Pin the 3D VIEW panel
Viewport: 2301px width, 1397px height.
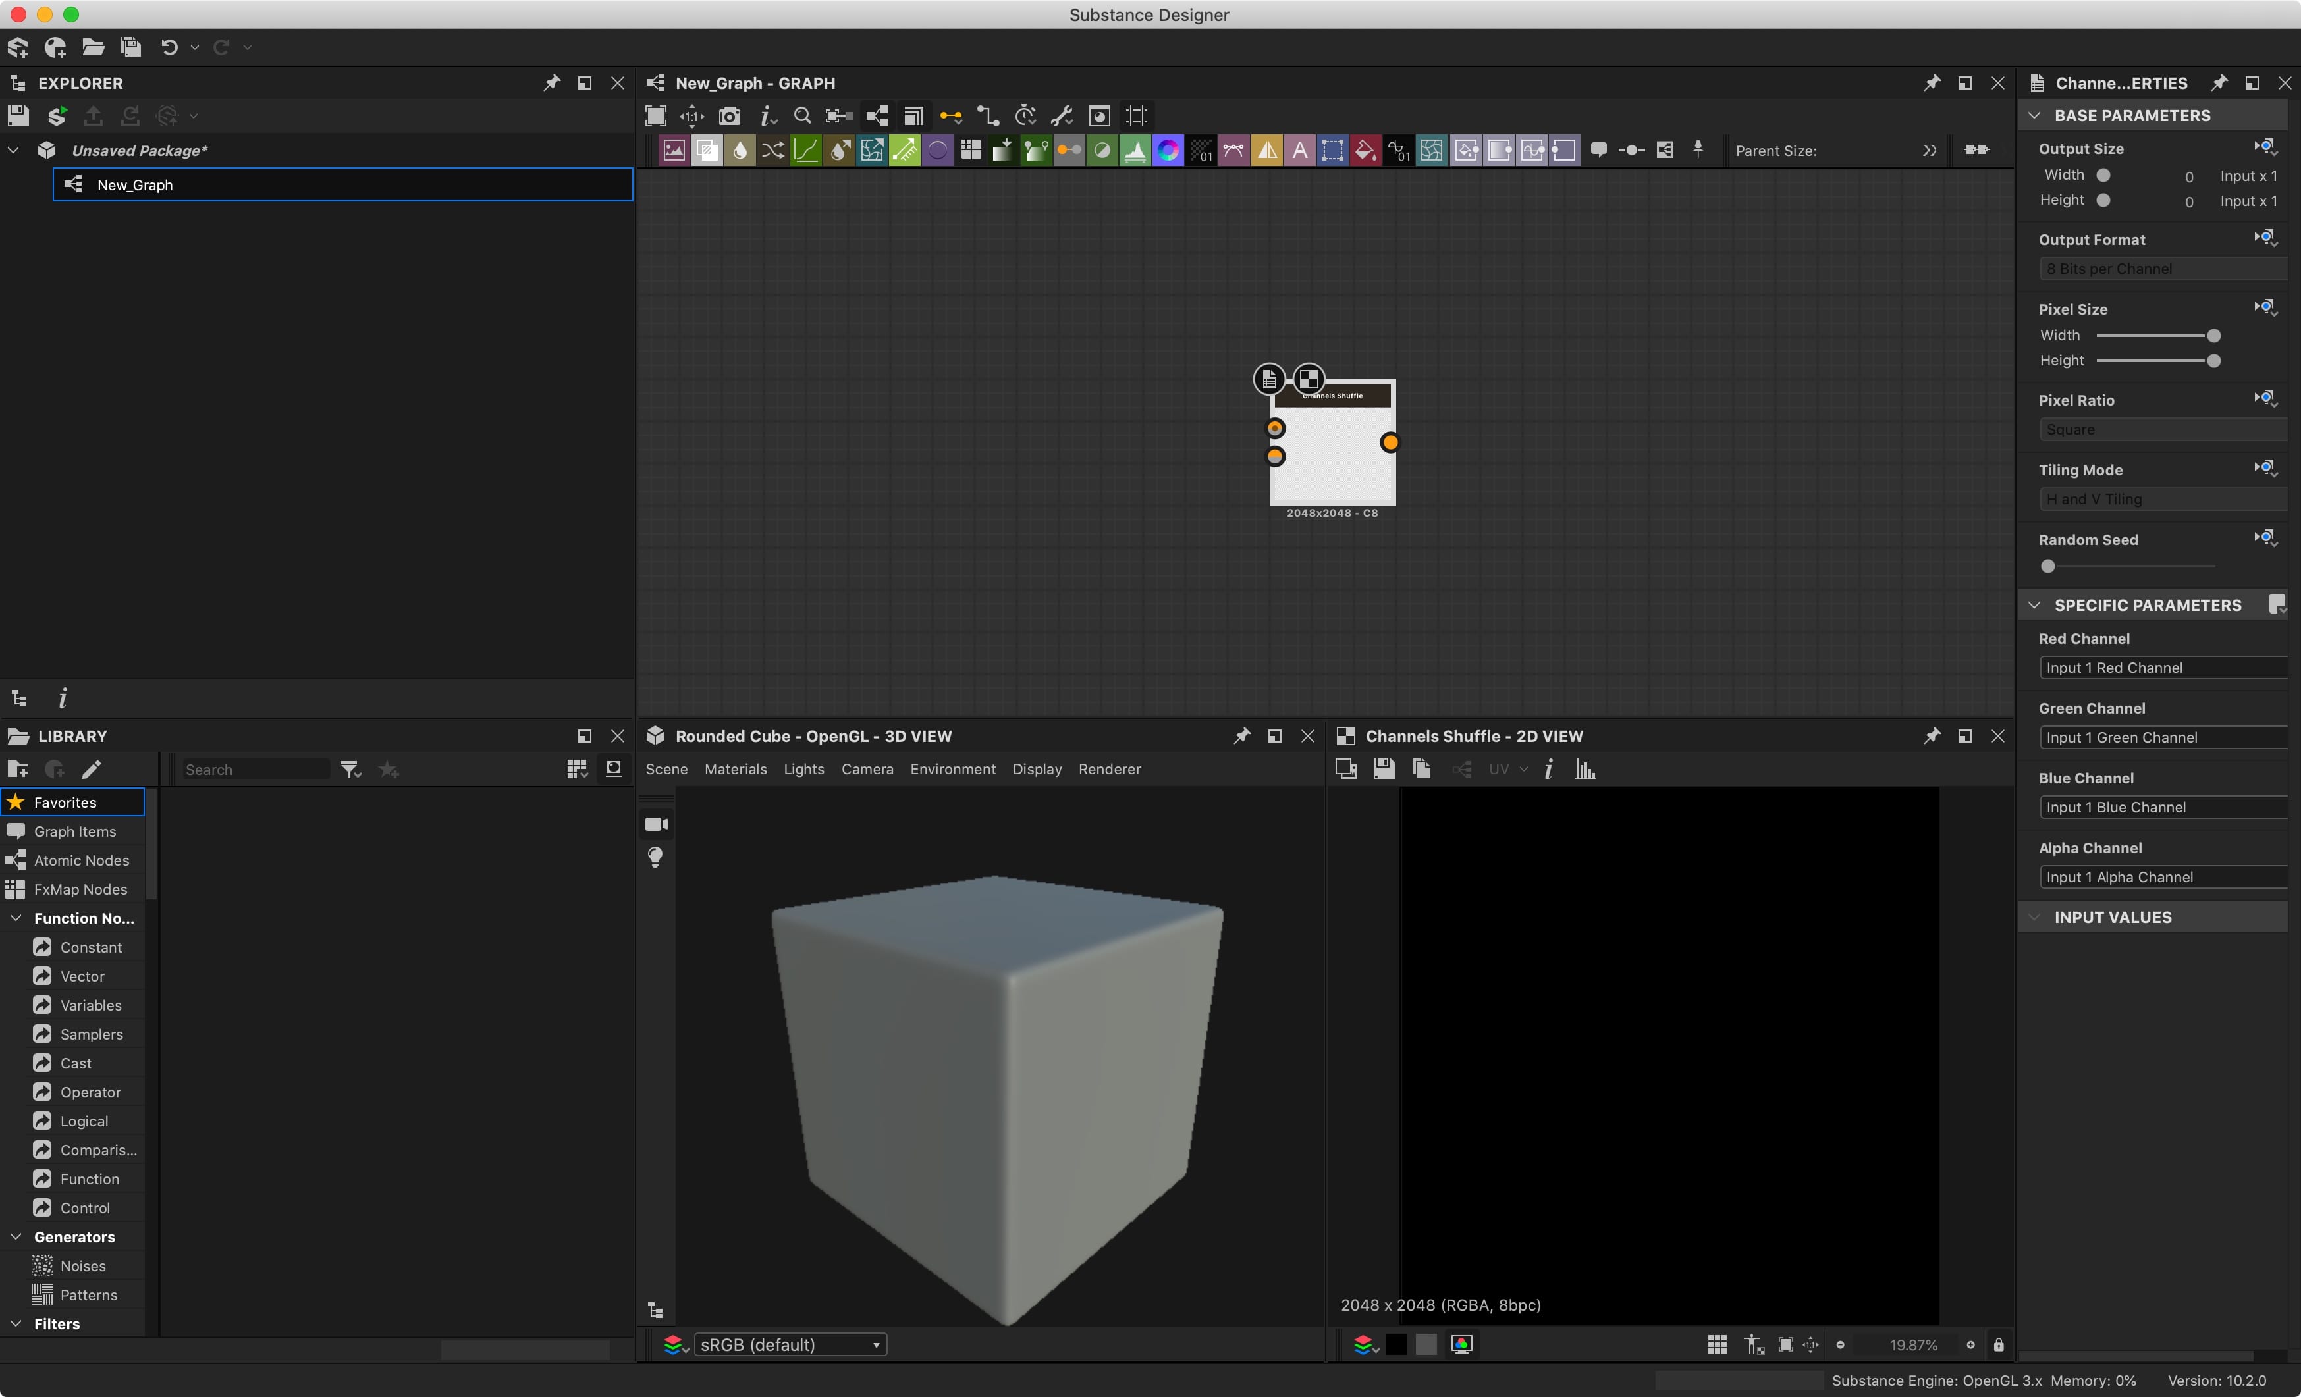pos(1241,736)
